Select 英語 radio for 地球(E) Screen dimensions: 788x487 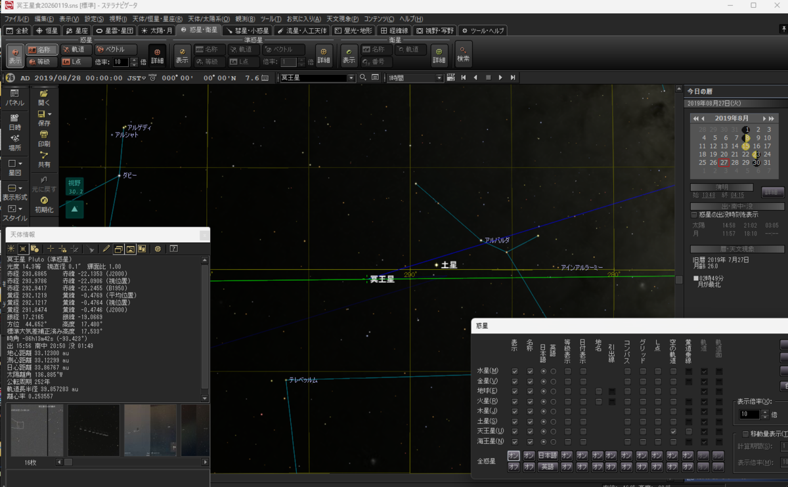point(553,391)
